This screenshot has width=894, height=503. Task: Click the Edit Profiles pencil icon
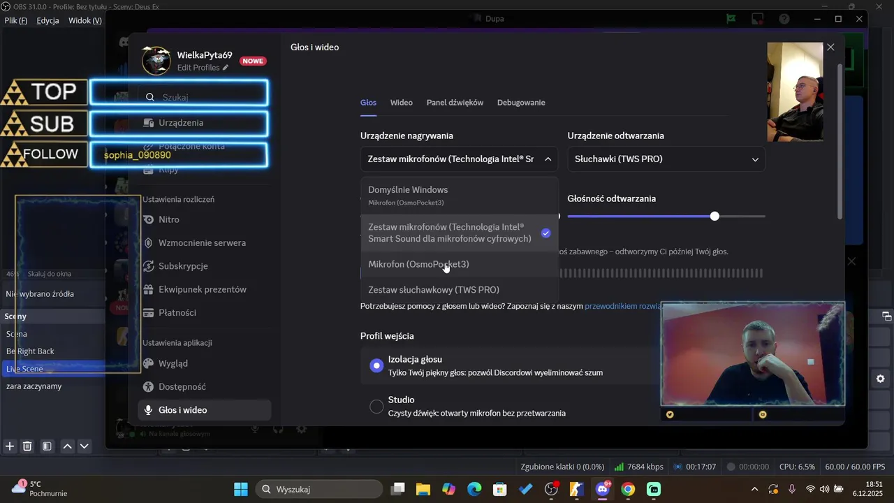click(226, 68)
